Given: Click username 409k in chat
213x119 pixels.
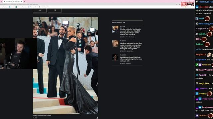Looking at the screenshot, I should [x=198, y=39].
